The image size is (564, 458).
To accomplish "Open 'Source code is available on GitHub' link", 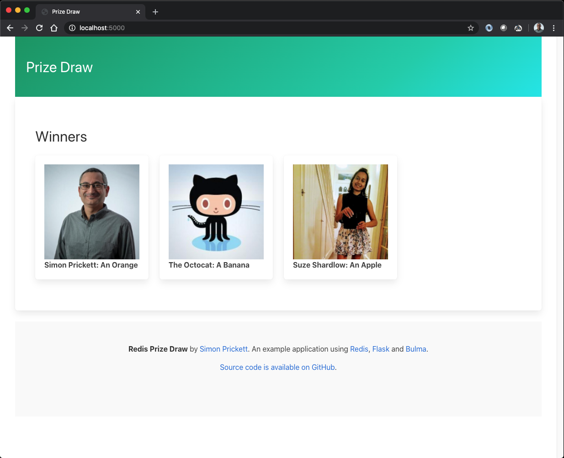I will click(277, 367).
